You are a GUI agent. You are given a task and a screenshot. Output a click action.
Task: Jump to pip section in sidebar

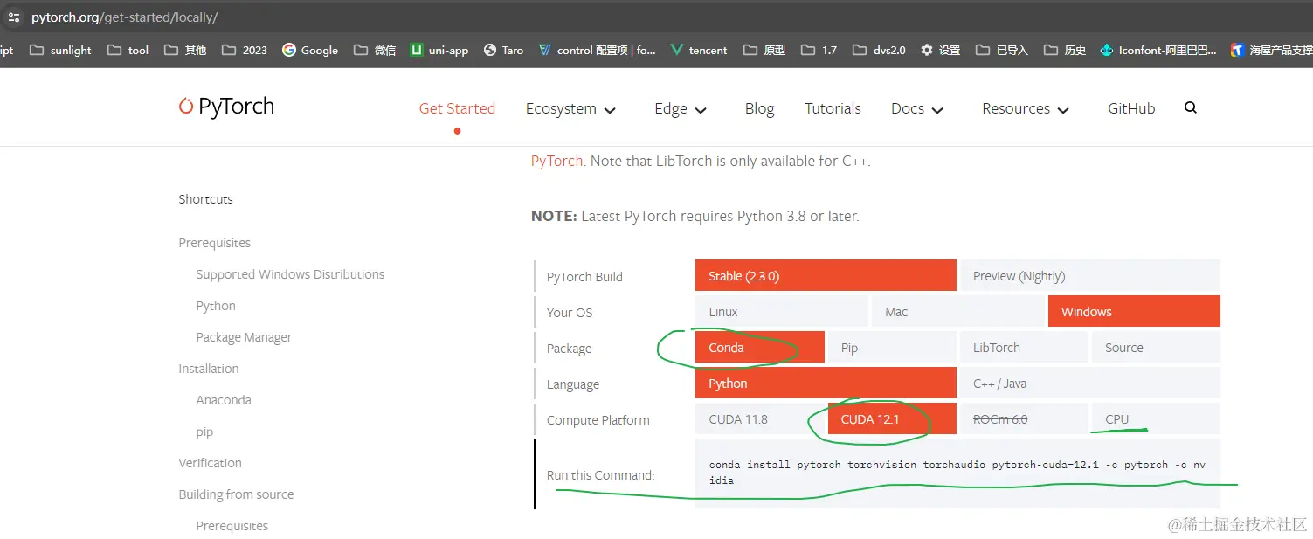coord(204,432)
